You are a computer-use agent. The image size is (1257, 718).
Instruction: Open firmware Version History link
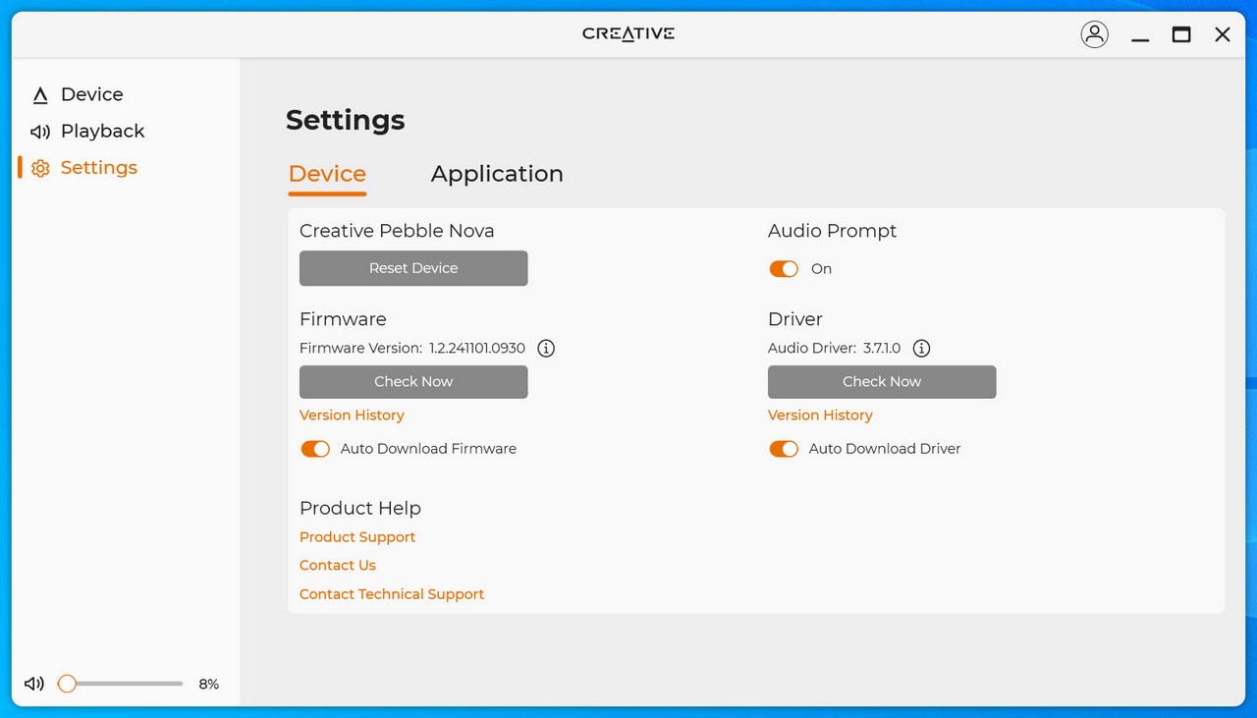(x=352, y=414)
